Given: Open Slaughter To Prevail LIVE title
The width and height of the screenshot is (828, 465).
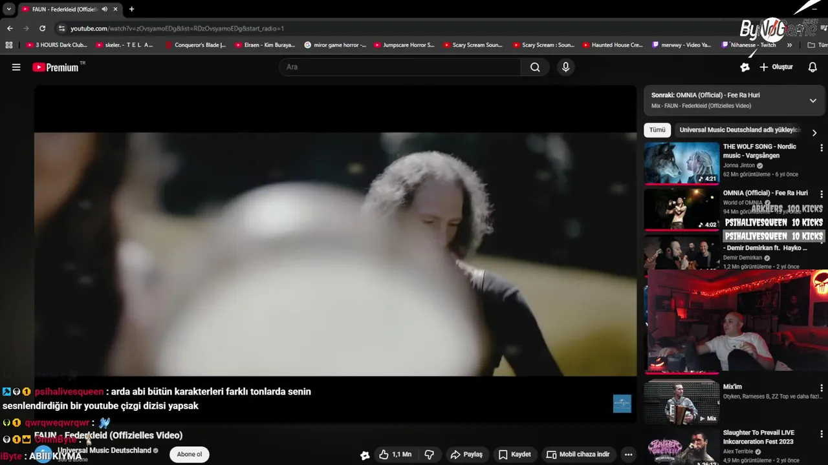Looking at the screenshot, I should (x=759, y=437).
